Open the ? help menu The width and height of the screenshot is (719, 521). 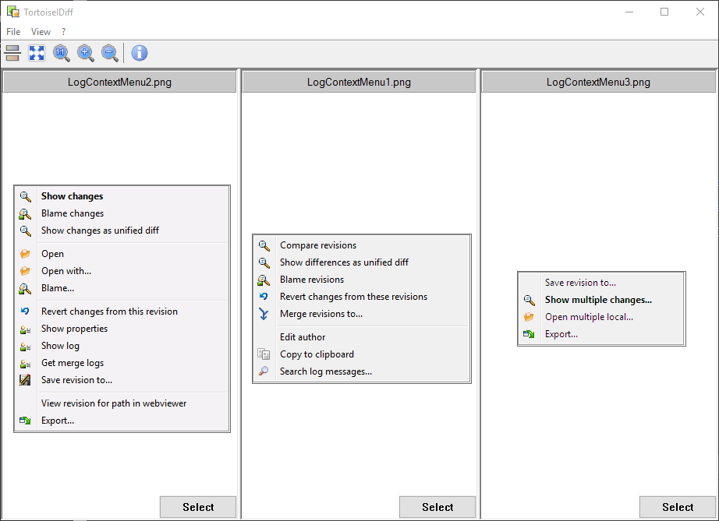point(64,32)
